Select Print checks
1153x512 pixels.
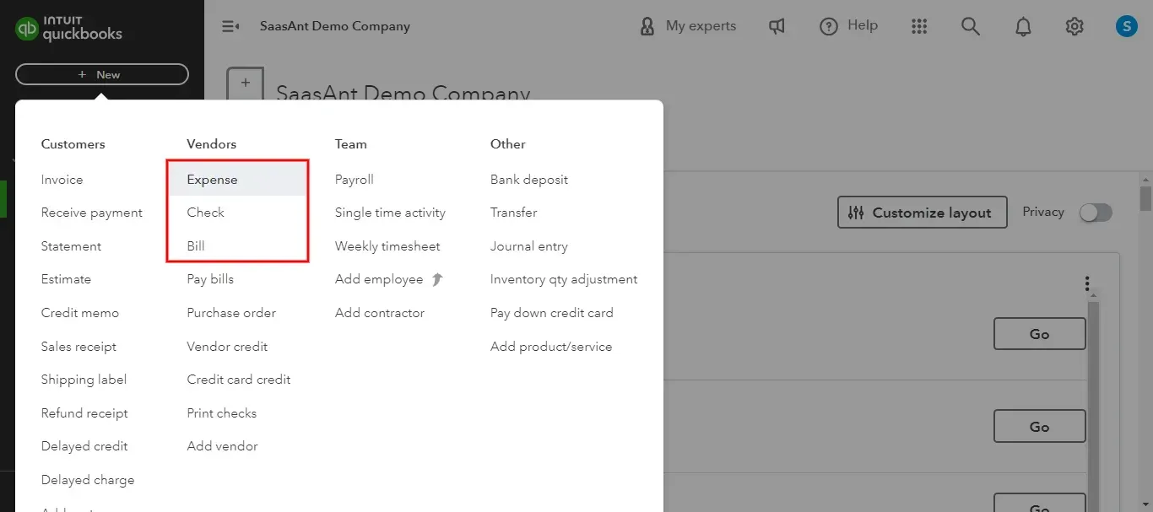[222, 413]
